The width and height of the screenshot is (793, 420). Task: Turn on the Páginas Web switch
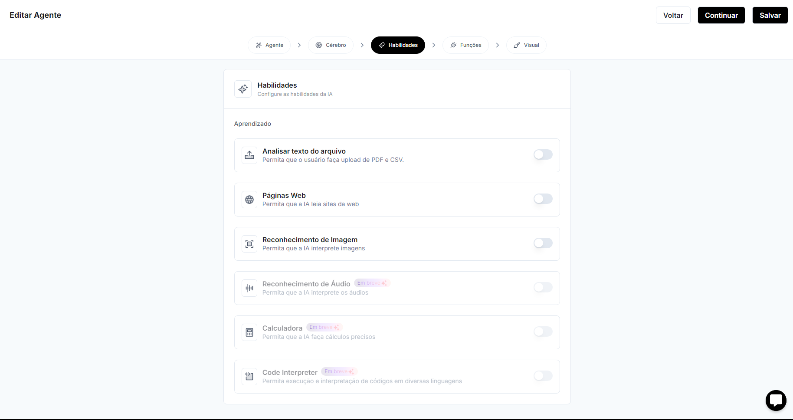(543, 199)
